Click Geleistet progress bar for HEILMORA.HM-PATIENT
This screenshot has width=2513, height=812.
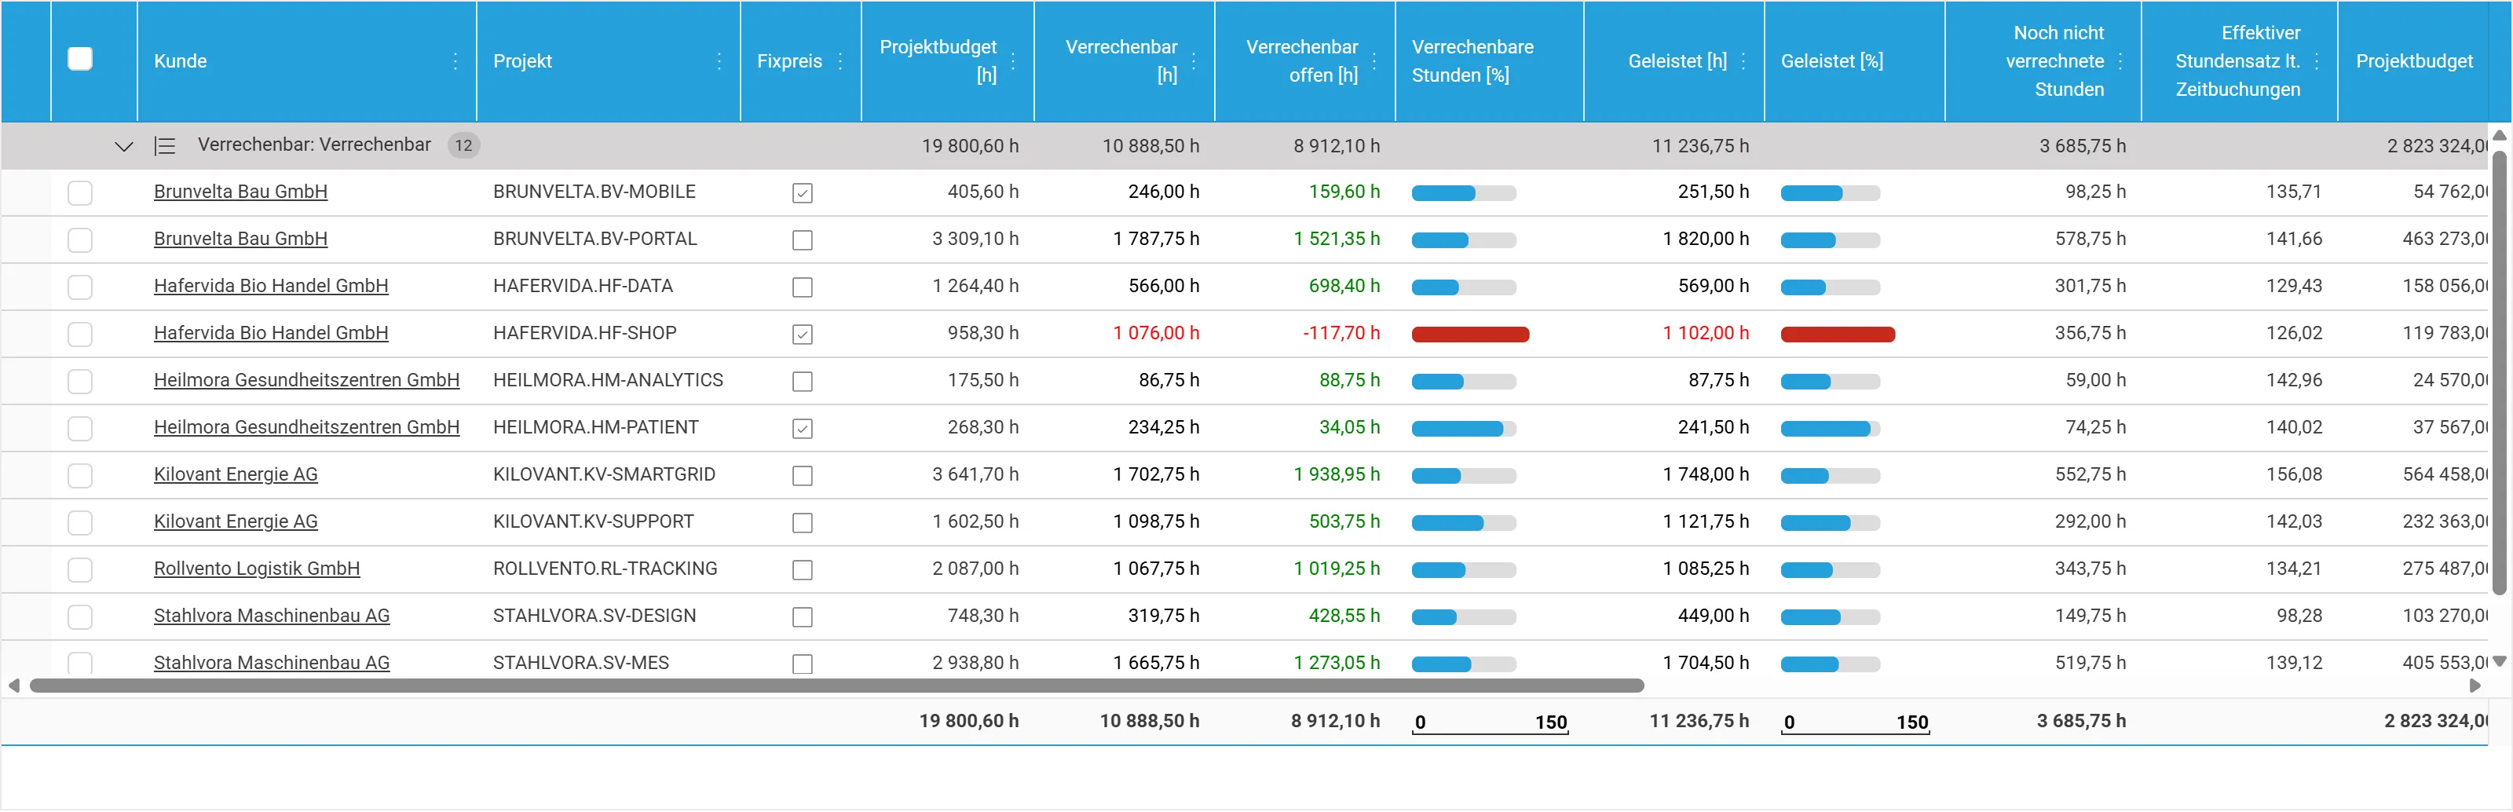[1830, 429]
